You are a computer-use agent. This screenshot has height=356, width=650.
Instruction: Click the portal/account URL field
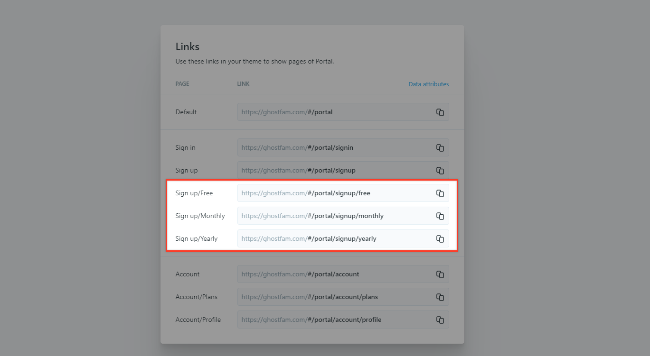pos(343,274)
